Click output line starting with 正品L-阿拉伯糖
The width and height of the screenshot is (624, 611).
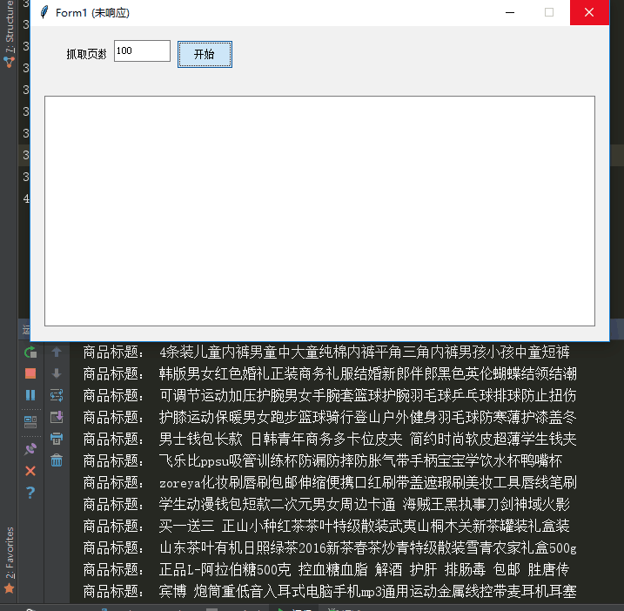[x=326, y=569]
